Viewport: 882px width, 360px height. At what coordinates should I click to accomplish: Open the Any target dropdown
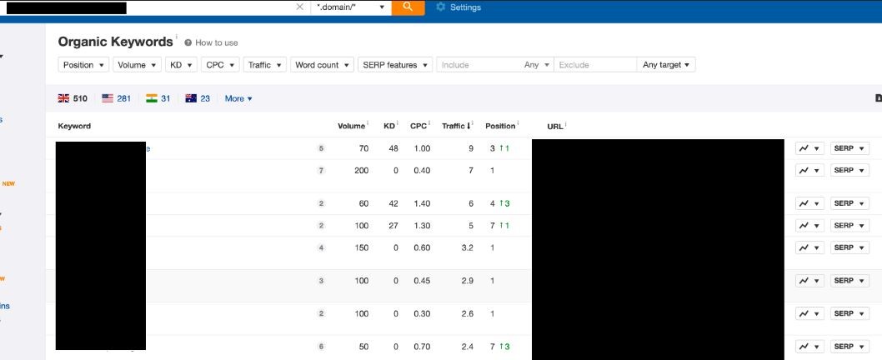pos(666,65)
